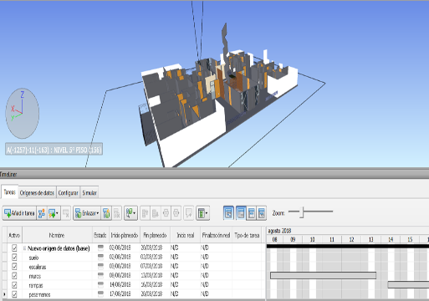Uncheck Activo for Nuevo origen de datos

point(14,247)
